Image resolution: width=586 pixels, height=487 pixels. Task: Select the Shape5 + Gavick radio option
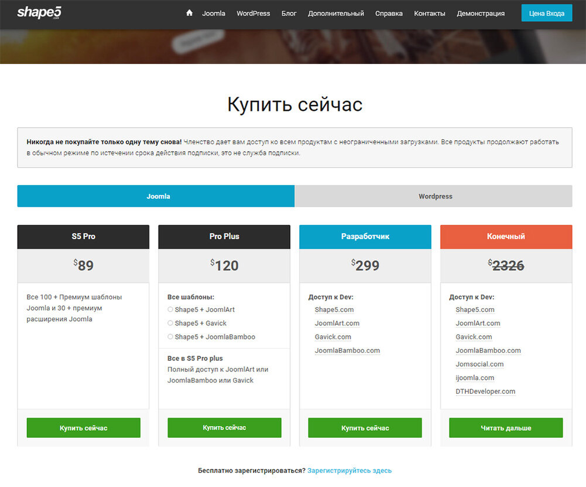coord(169,323)
